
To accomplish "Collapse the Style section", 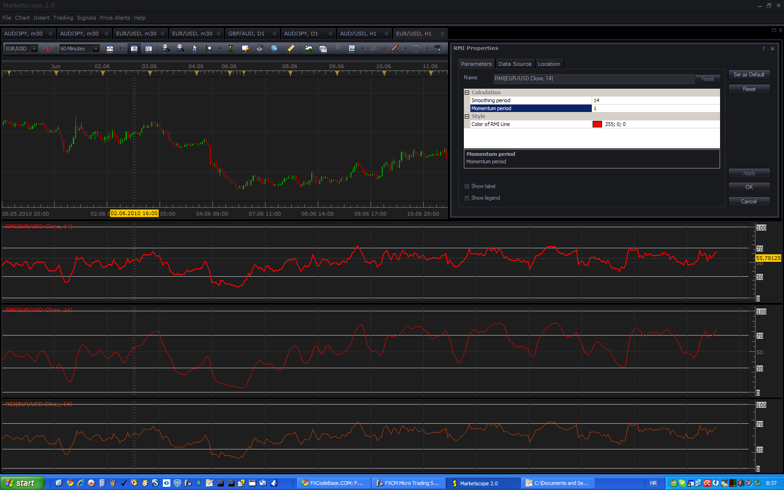I will (467, 116).
